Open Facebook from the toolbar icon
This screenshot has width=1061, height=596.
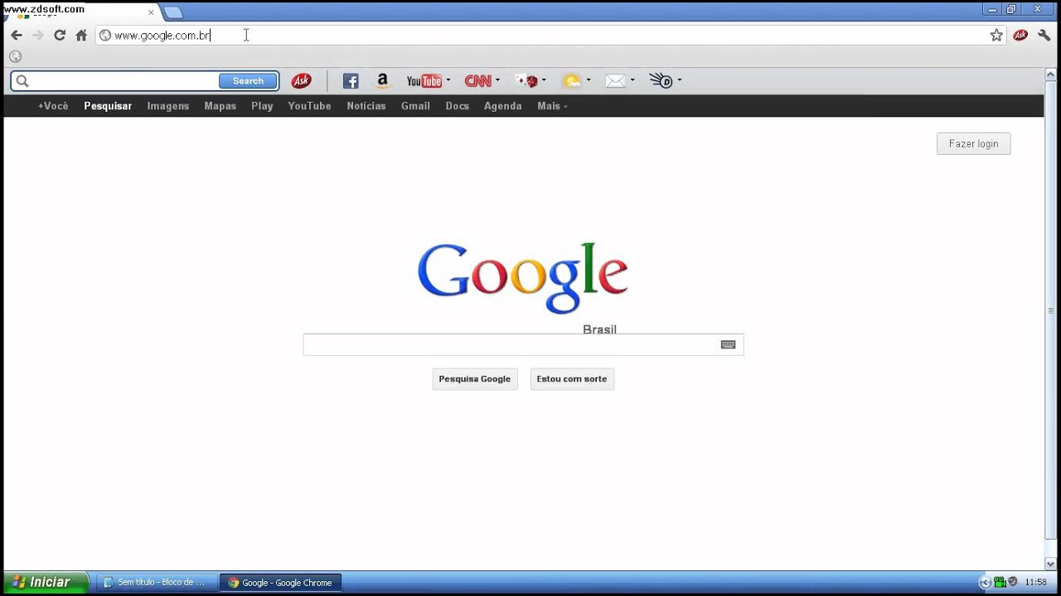coord(351,81)
